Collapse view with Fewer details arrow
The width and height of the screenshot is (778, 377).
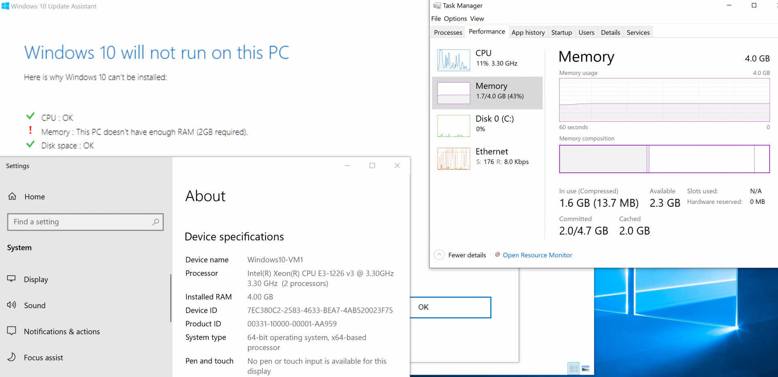point(439,255)
